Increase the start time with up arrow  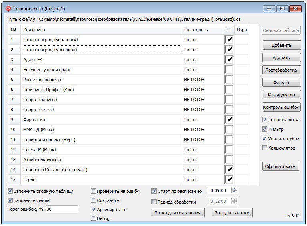tap(235, 189)
